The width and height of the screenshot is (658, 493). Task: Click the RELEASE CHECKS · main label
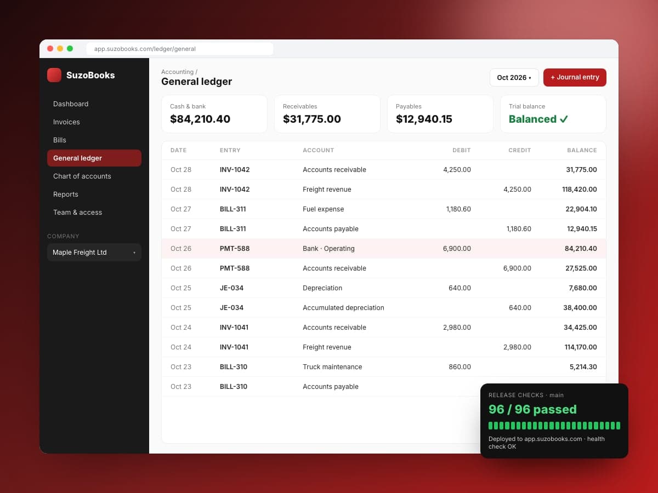point(526,395)
